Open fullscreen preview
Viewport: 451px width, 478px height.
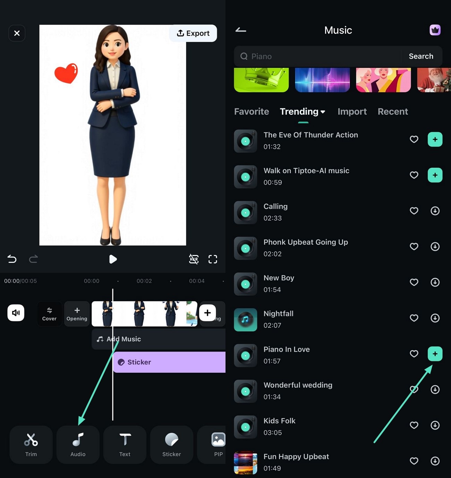[213, 259]
